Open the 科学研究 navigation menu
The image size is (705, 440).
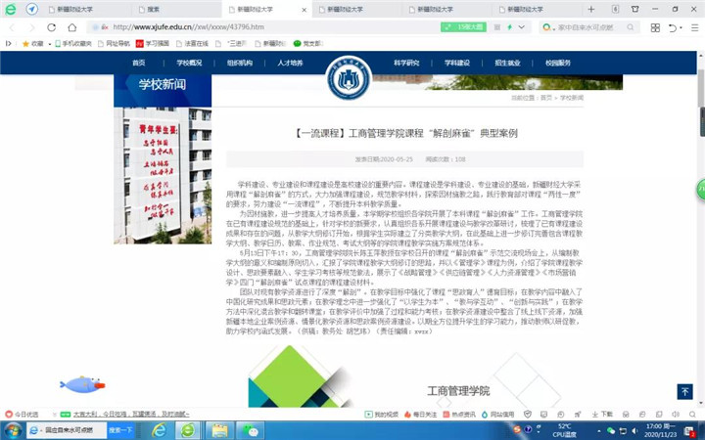[406, 63]
